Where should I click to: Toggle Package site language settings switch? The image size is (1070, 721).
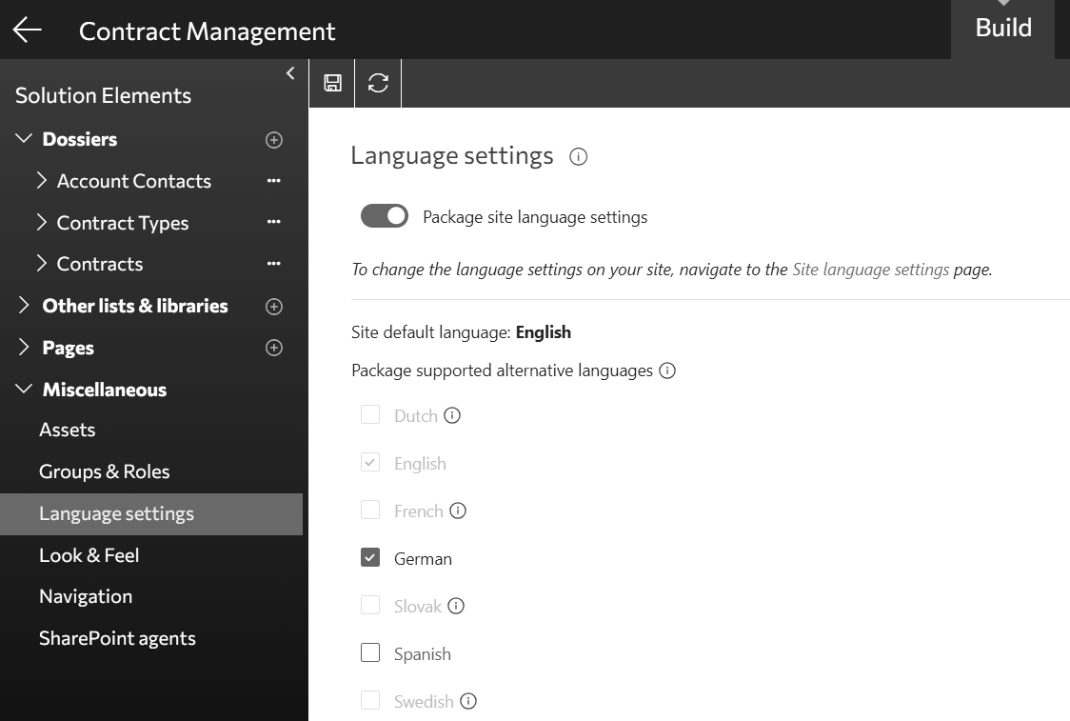pos(385,216)
